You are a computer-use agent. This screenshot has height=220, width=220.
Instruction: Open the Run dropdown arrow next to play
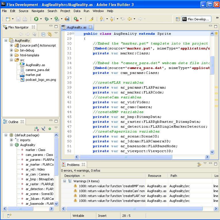(41, 19)
